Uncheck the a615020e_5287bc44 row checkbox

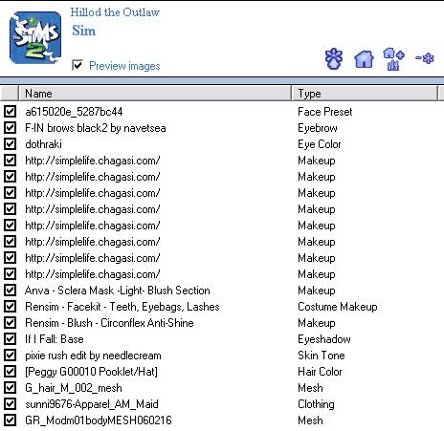pyautogui.click(x=10, y=112)
